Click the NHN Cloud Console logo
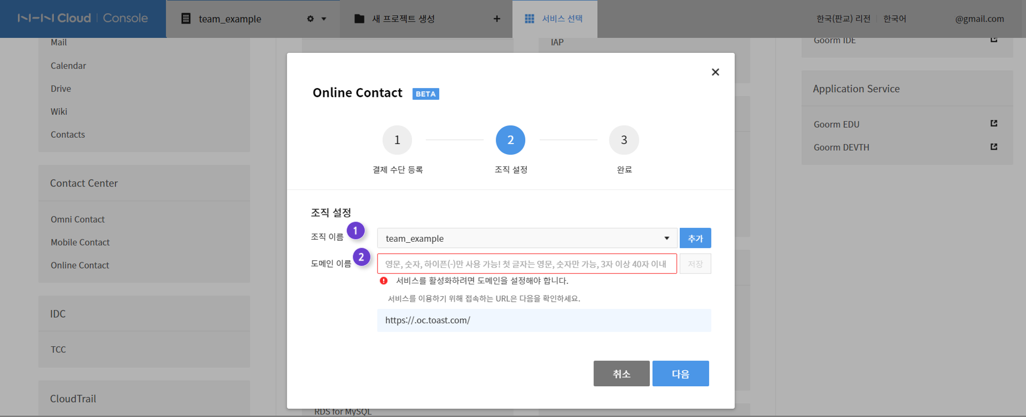This screenshot has width=1026, height=417. pos(83,18)
